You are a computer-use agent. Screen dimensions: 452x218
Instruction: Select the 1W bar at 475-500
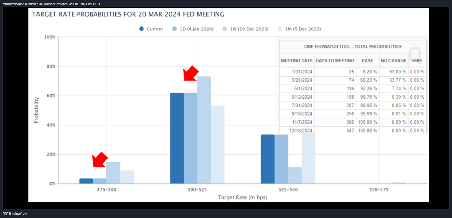[x=113, y=173]
